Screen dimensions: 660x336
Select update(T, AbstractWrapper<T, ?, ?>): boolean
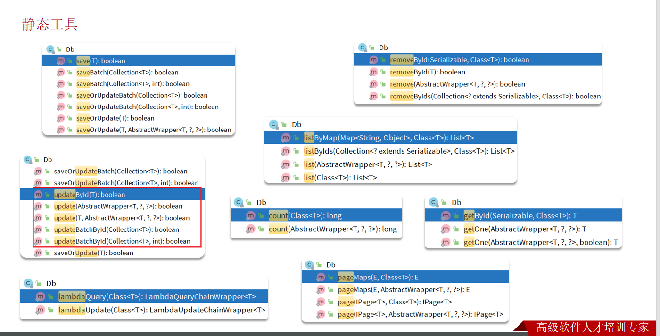click(122, 218)
